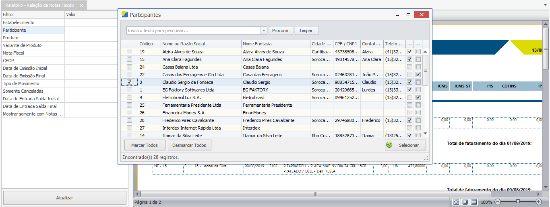550x207 pixels.
Task: Check the selection box for Alzira Alves de Souza
Action: tap(129, 52)
